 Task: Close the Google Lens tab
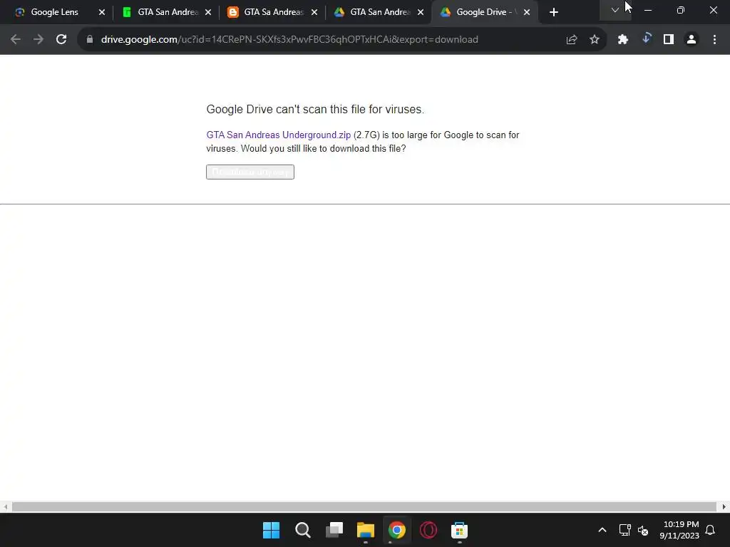pos(102,13)
